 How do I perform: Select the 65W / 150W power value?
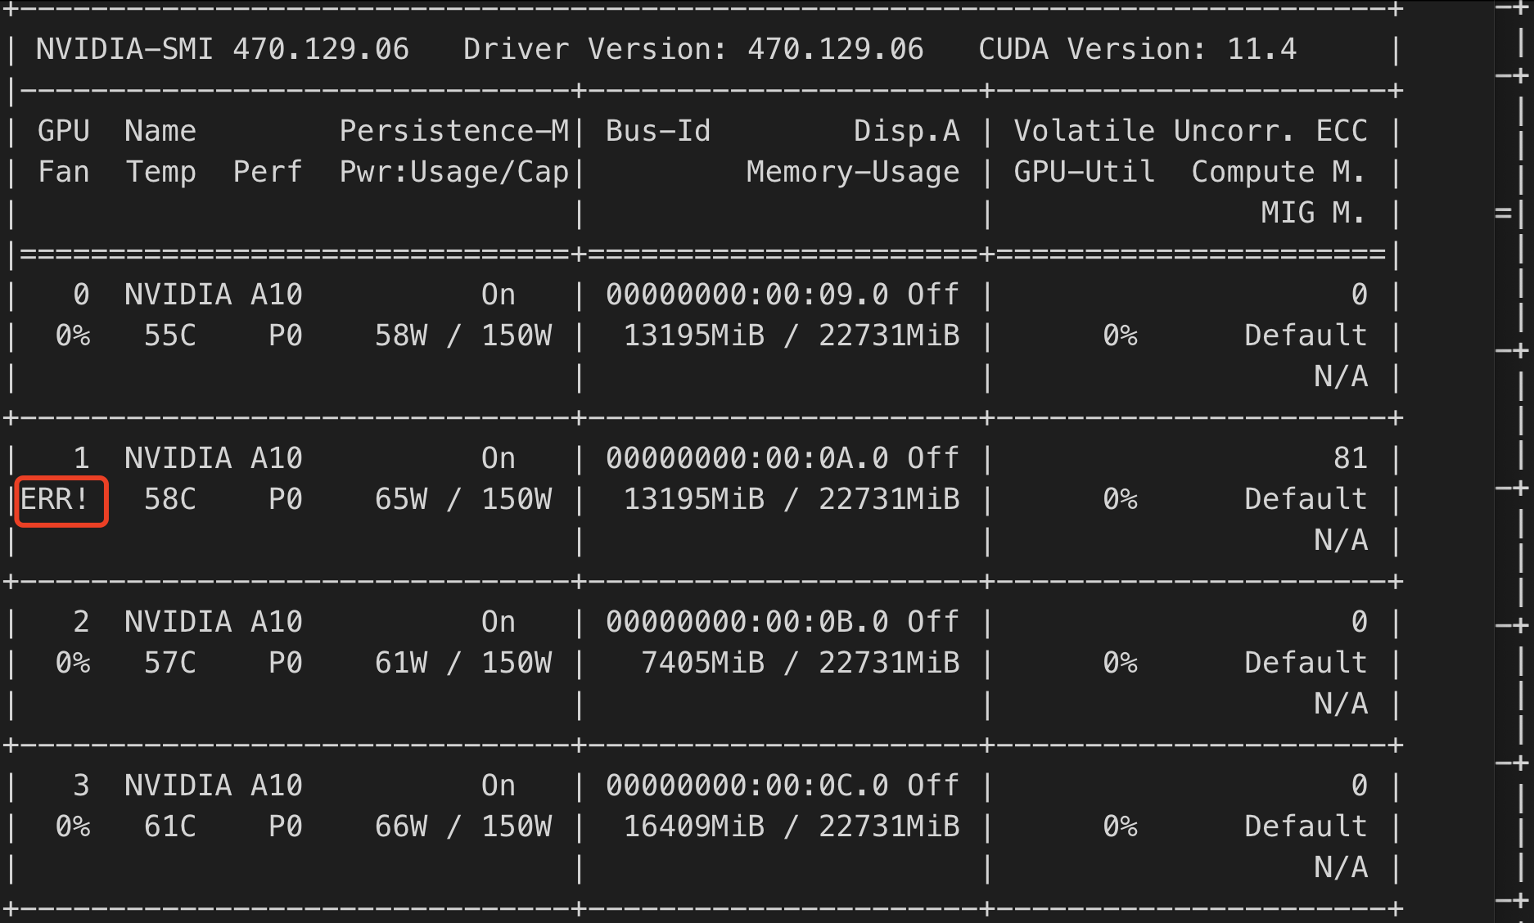click(x=463, y=499)
